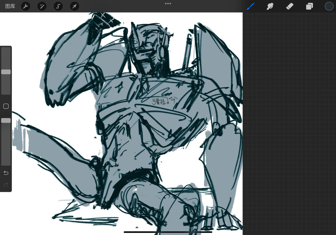This screenshot has width=336, height=235.
Task: Tap the three-dot multitasking menu at top
Action: click(168, 4)
